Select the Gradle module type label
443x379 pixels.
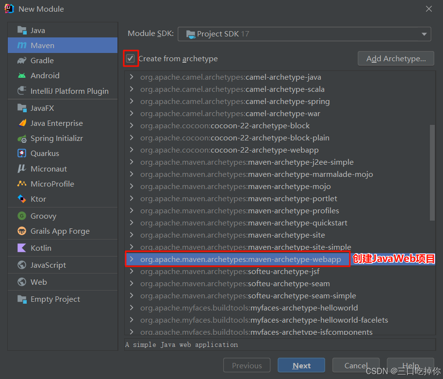pos(42,61)
